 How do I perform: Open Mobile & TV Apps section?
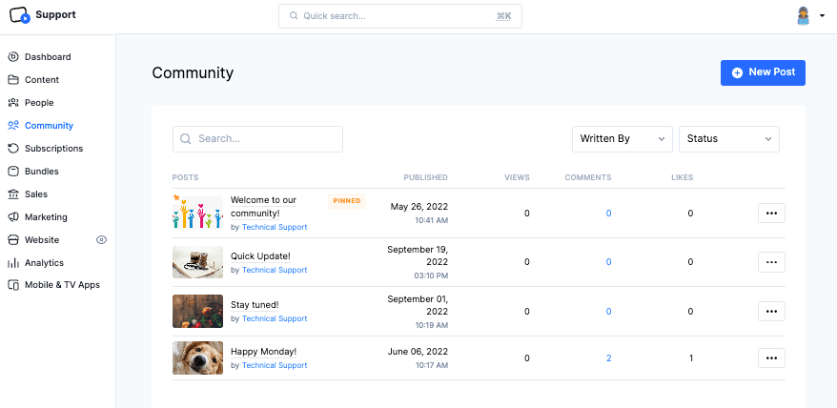[62, 285]
